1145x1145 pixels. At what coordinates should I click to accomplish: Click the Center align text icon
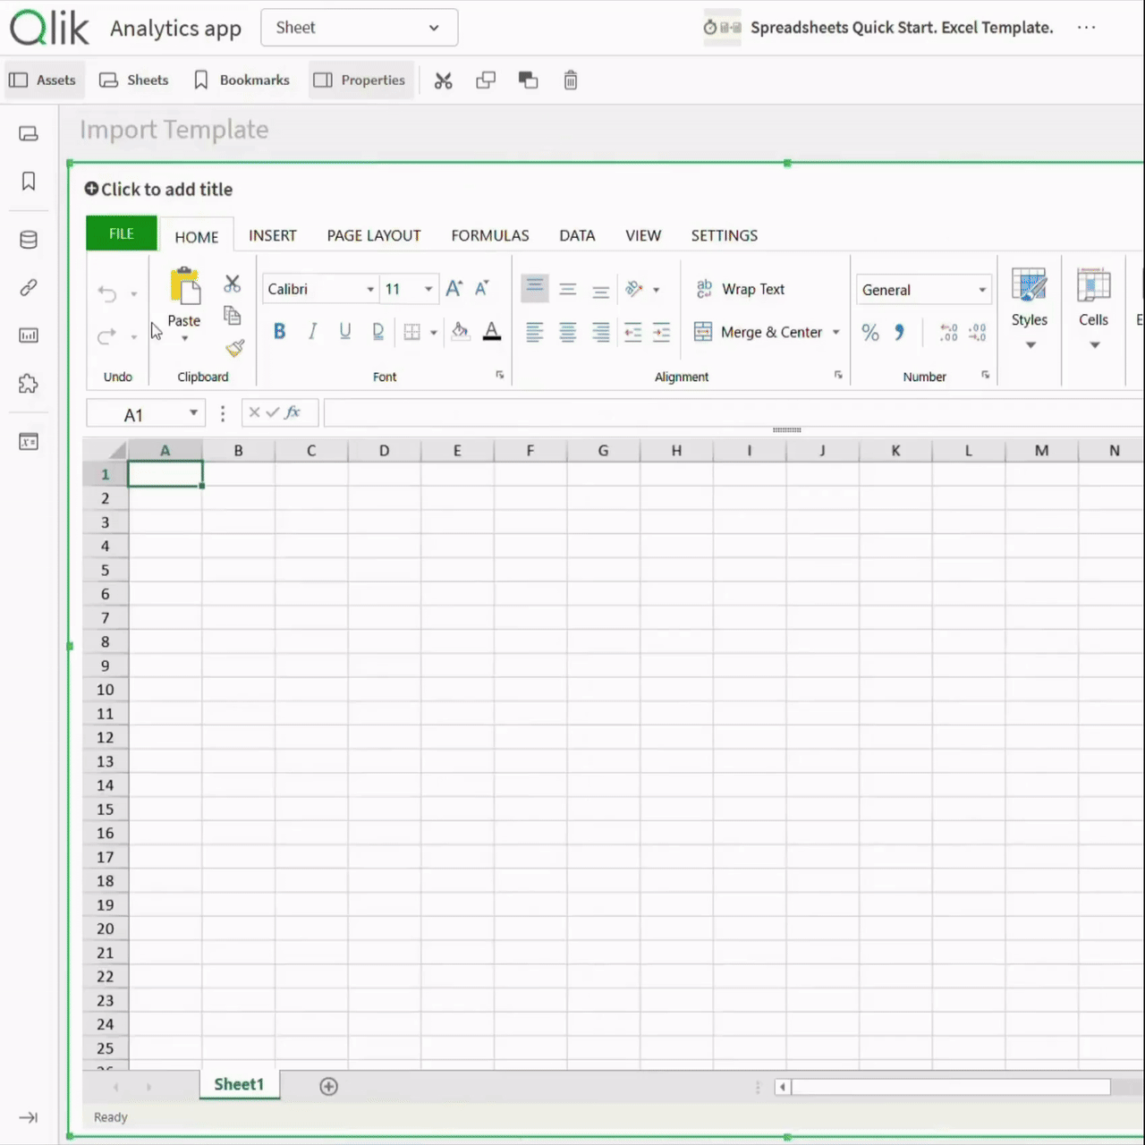click(x=567, y=332)
